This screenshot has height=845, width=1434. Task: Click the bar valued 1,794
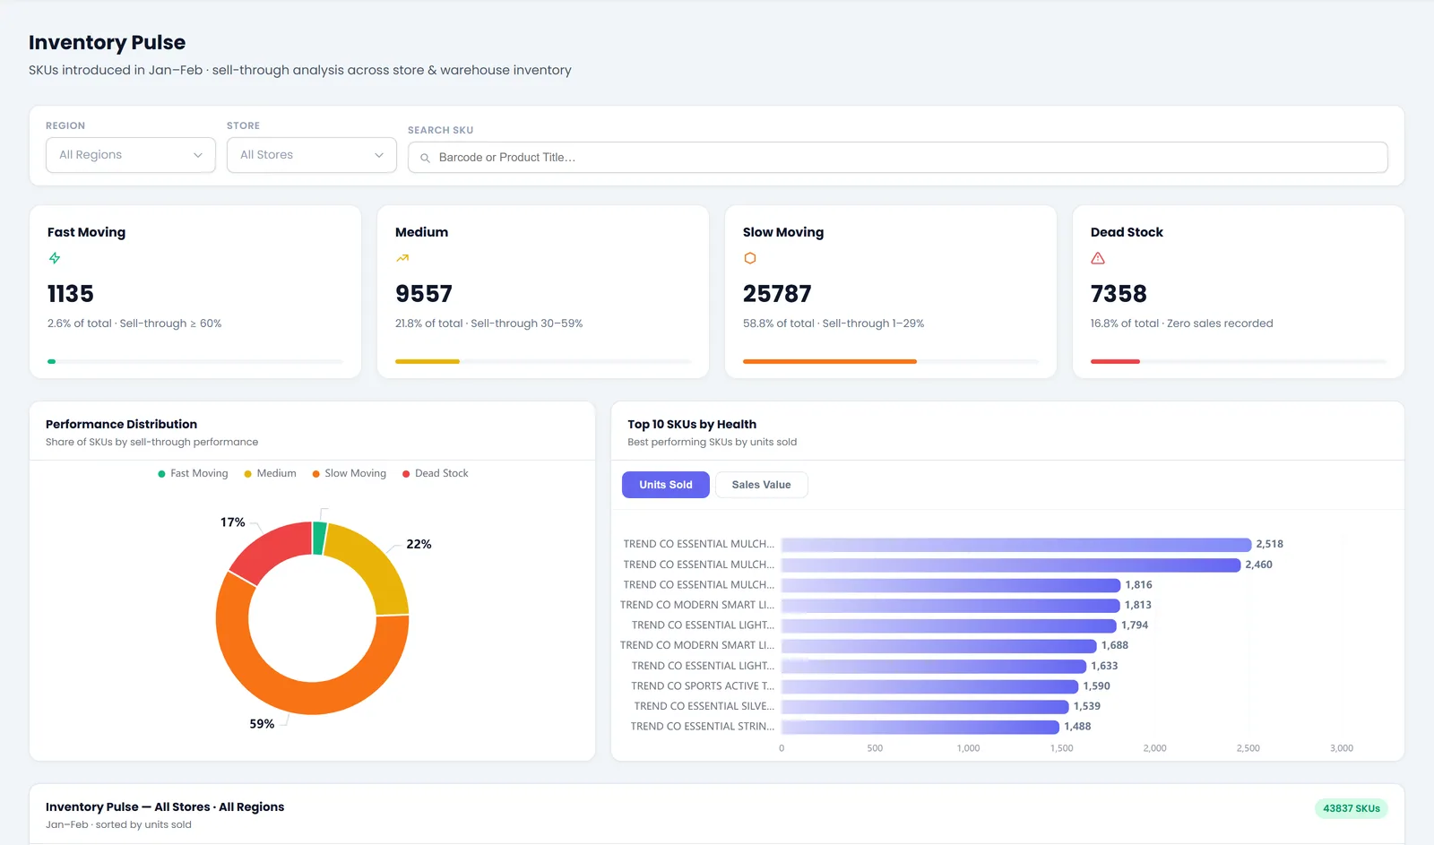click(x=949, y=625)
